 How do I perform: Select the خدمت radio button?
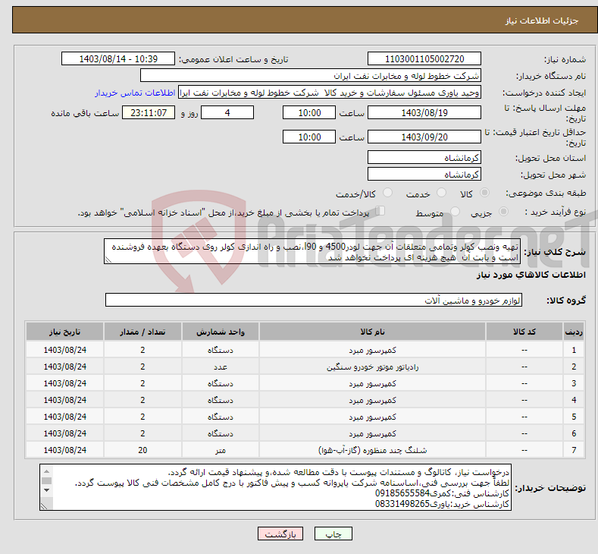(441, 193)
